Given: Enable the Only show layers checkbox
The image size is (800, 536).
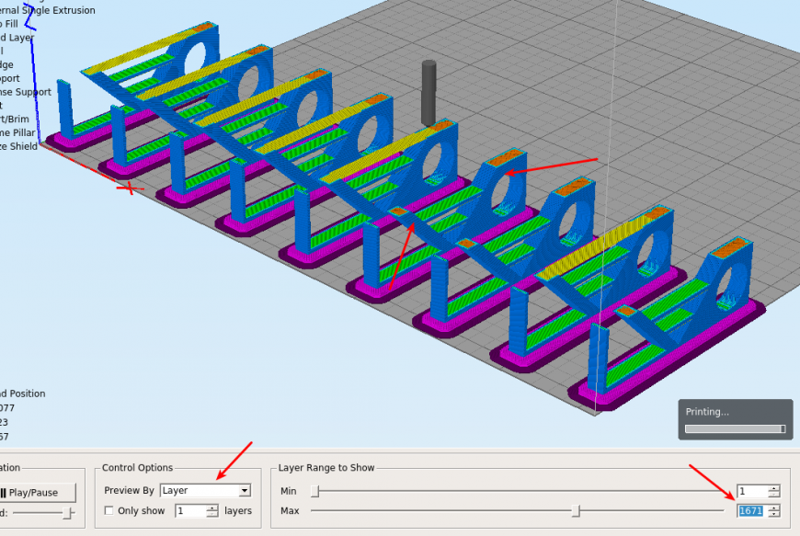Looking at the screenshot, I should (x=109, y=510).
